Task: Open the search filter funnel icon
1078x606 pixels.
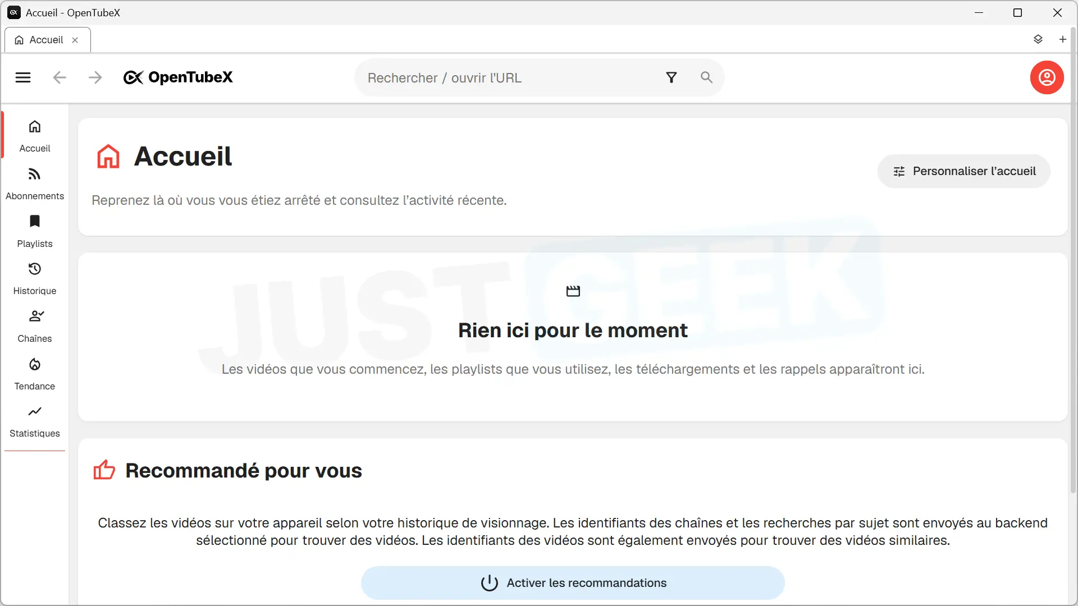Action: point(672,77)
